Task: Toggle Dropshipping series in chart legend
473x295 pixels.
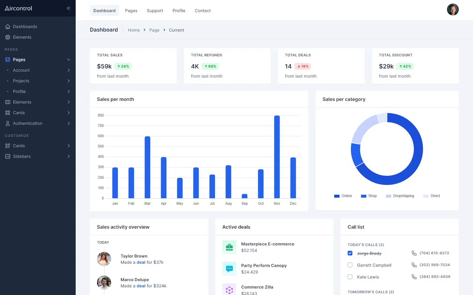Action: tap(400, 196)
